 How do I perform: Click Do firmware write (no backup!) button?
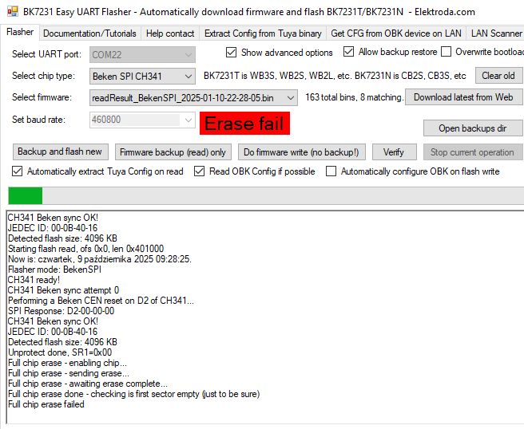pyautogui.click(x=301, y=152)
